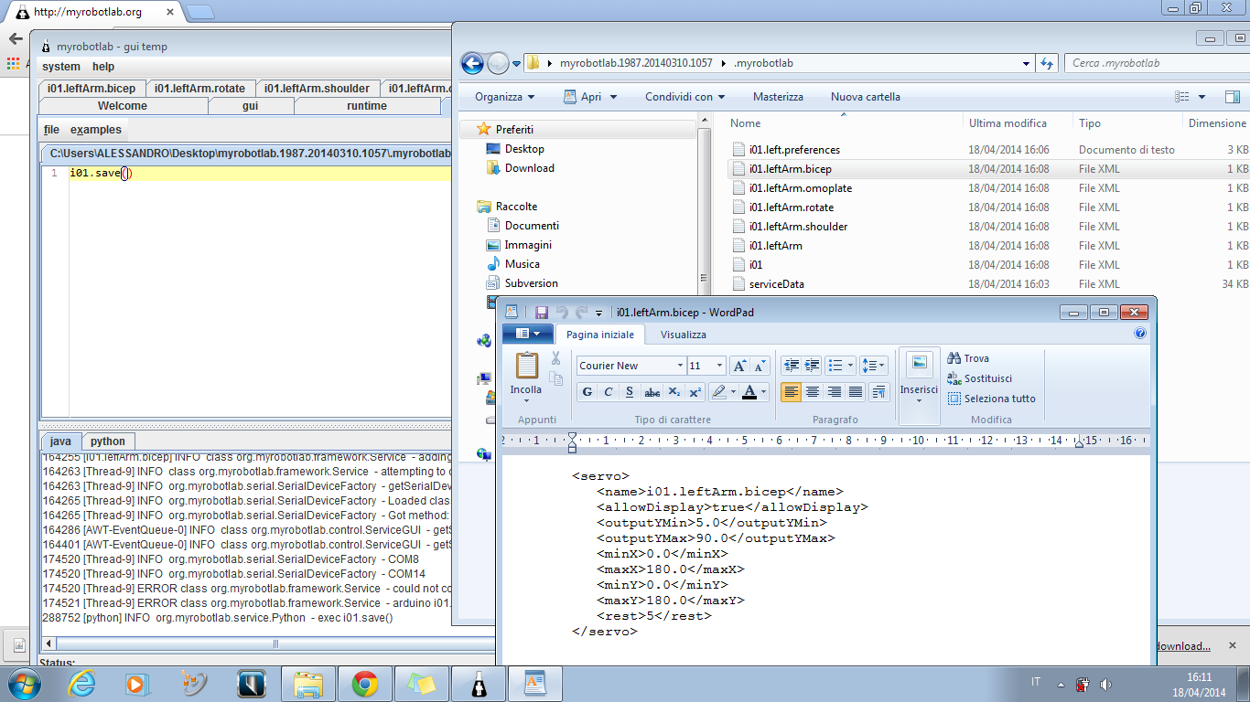Click the Nuova cartella button
This screenshot has width=1250, height=702.
[x=865, y=97]
